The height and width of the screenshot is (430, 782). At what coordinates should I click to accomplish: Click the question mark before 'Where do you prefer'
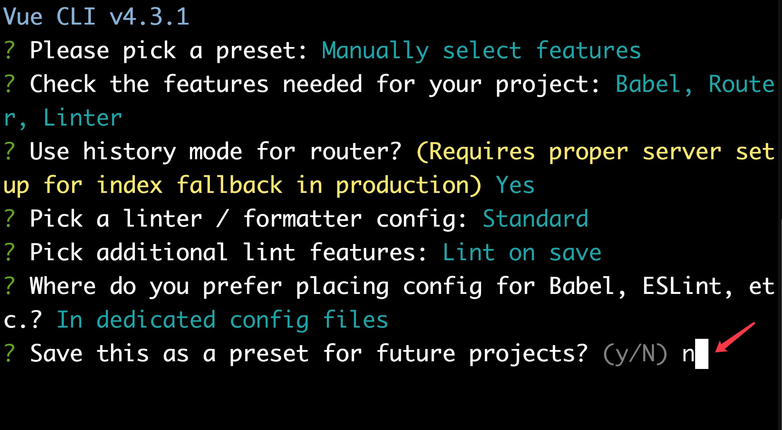(x=9, y=286)
